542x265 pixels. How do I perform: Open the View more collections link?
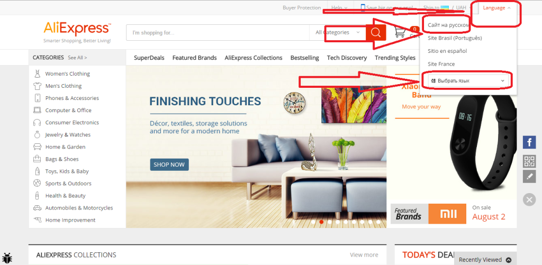pos(364,255)
